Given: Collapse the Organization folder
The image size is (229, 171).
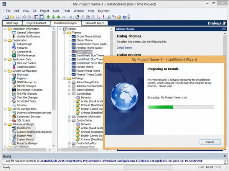Looking at the screenshot, I should coord(5,40).
